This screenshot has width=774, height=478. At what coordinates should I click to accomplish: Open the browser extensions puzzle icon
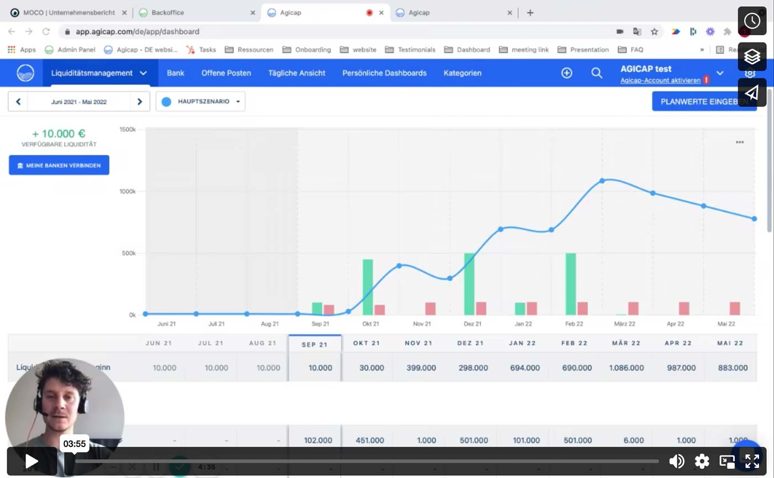point(728,31)
